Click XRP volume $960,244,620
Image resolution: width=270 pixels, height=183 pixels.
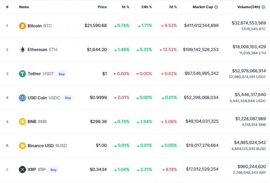pyautogui.click(x=251, y=167)
